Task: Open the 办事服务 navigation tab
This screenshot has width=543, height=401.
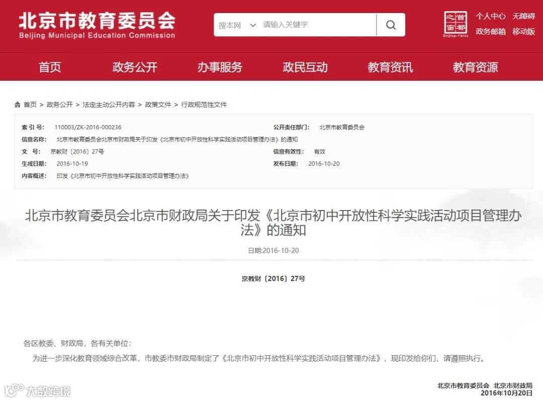Action: click(220, 67)
